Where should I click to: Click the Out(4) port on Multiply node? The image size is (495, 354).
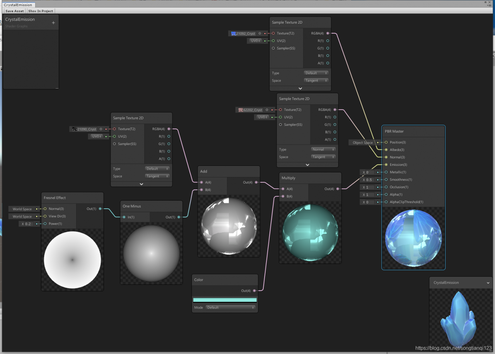pos(338,189)
